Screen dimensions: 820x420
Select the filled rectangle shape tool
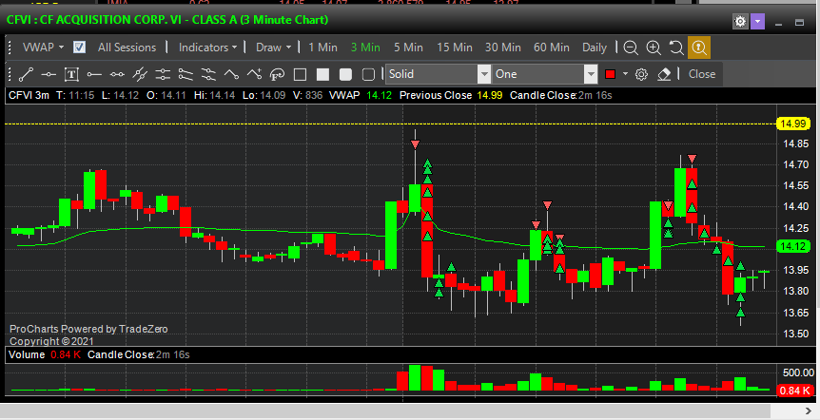[322, 74]
